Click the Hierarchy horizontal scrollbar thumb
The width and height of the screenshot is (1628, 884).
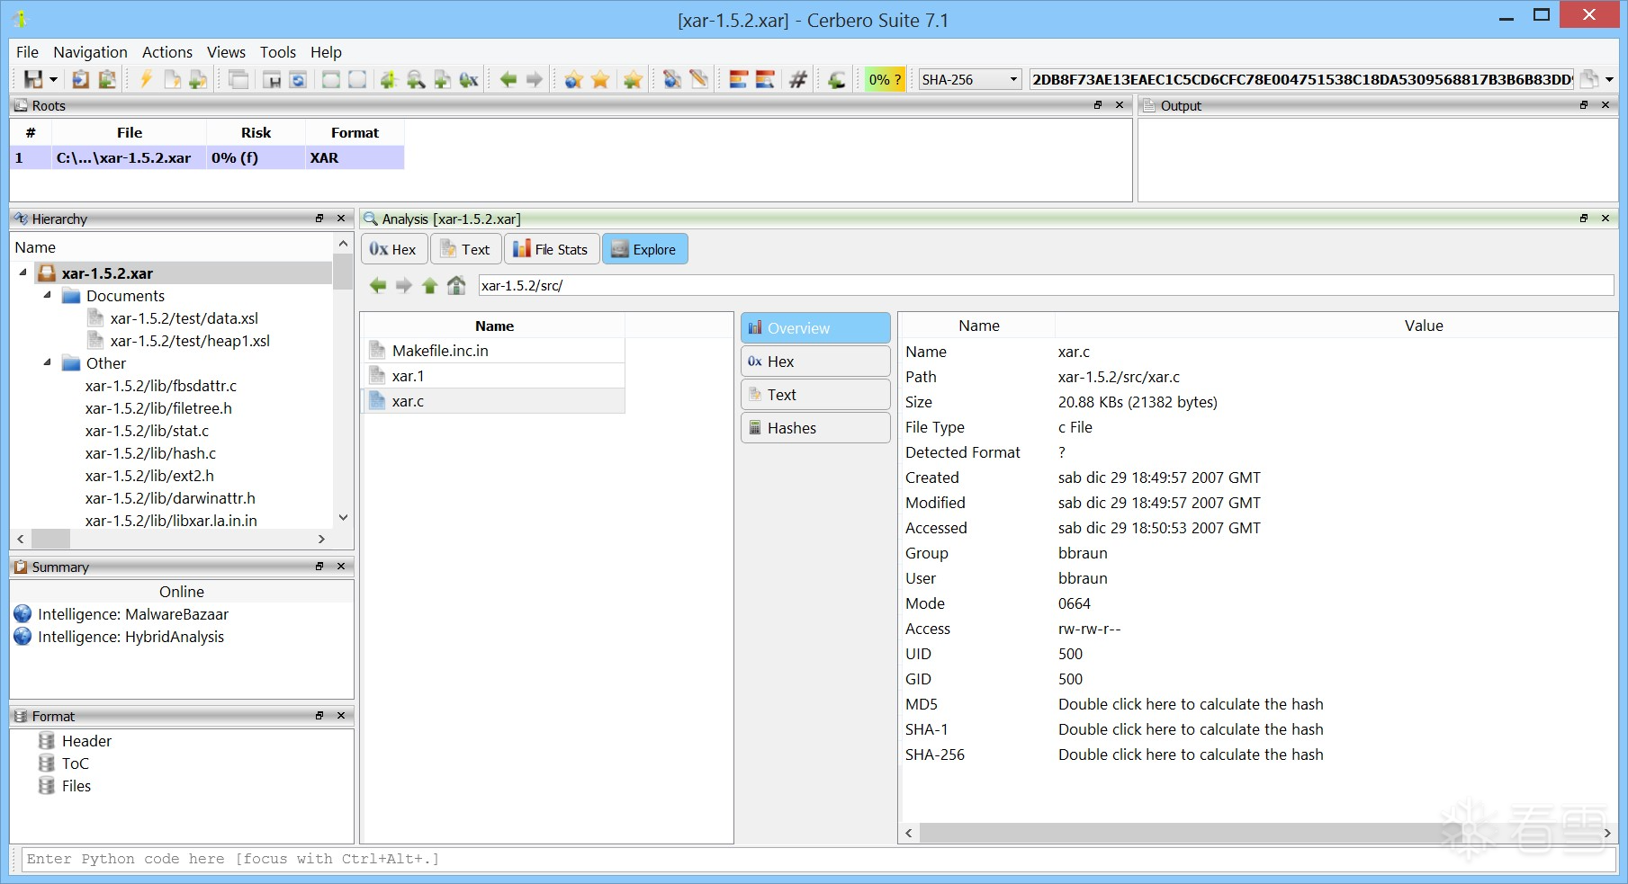click(50, 539)
